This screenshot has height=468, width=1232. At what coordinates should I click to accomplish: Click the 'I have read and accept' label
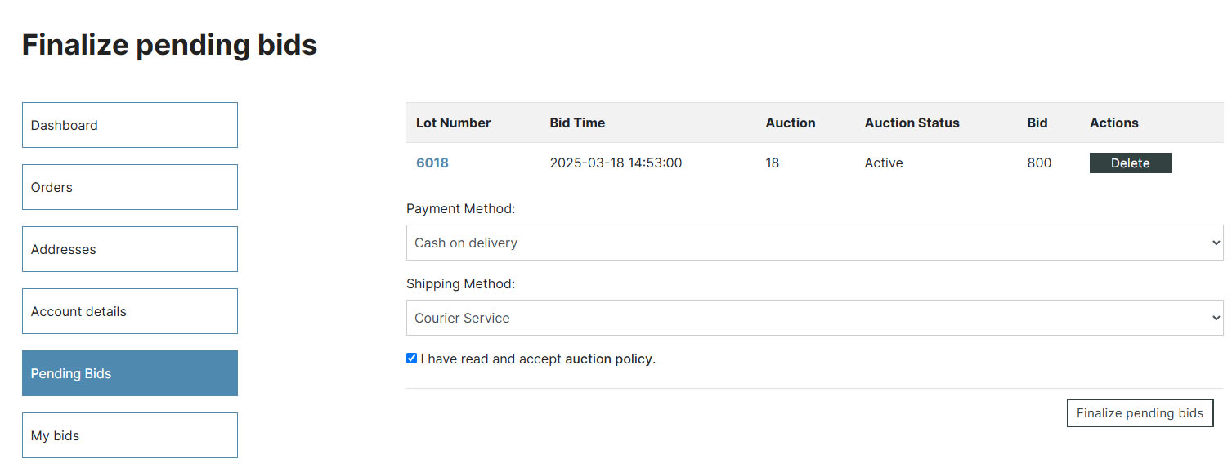point(491,359)
